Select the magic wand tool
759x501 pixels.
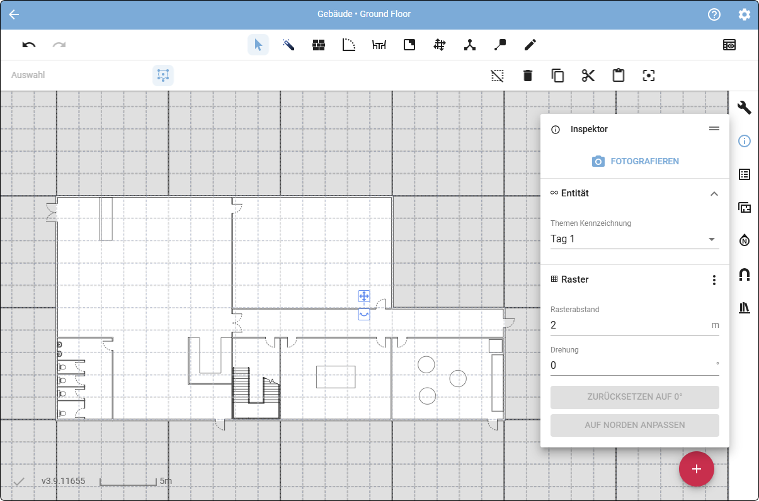tap(288, 45)
